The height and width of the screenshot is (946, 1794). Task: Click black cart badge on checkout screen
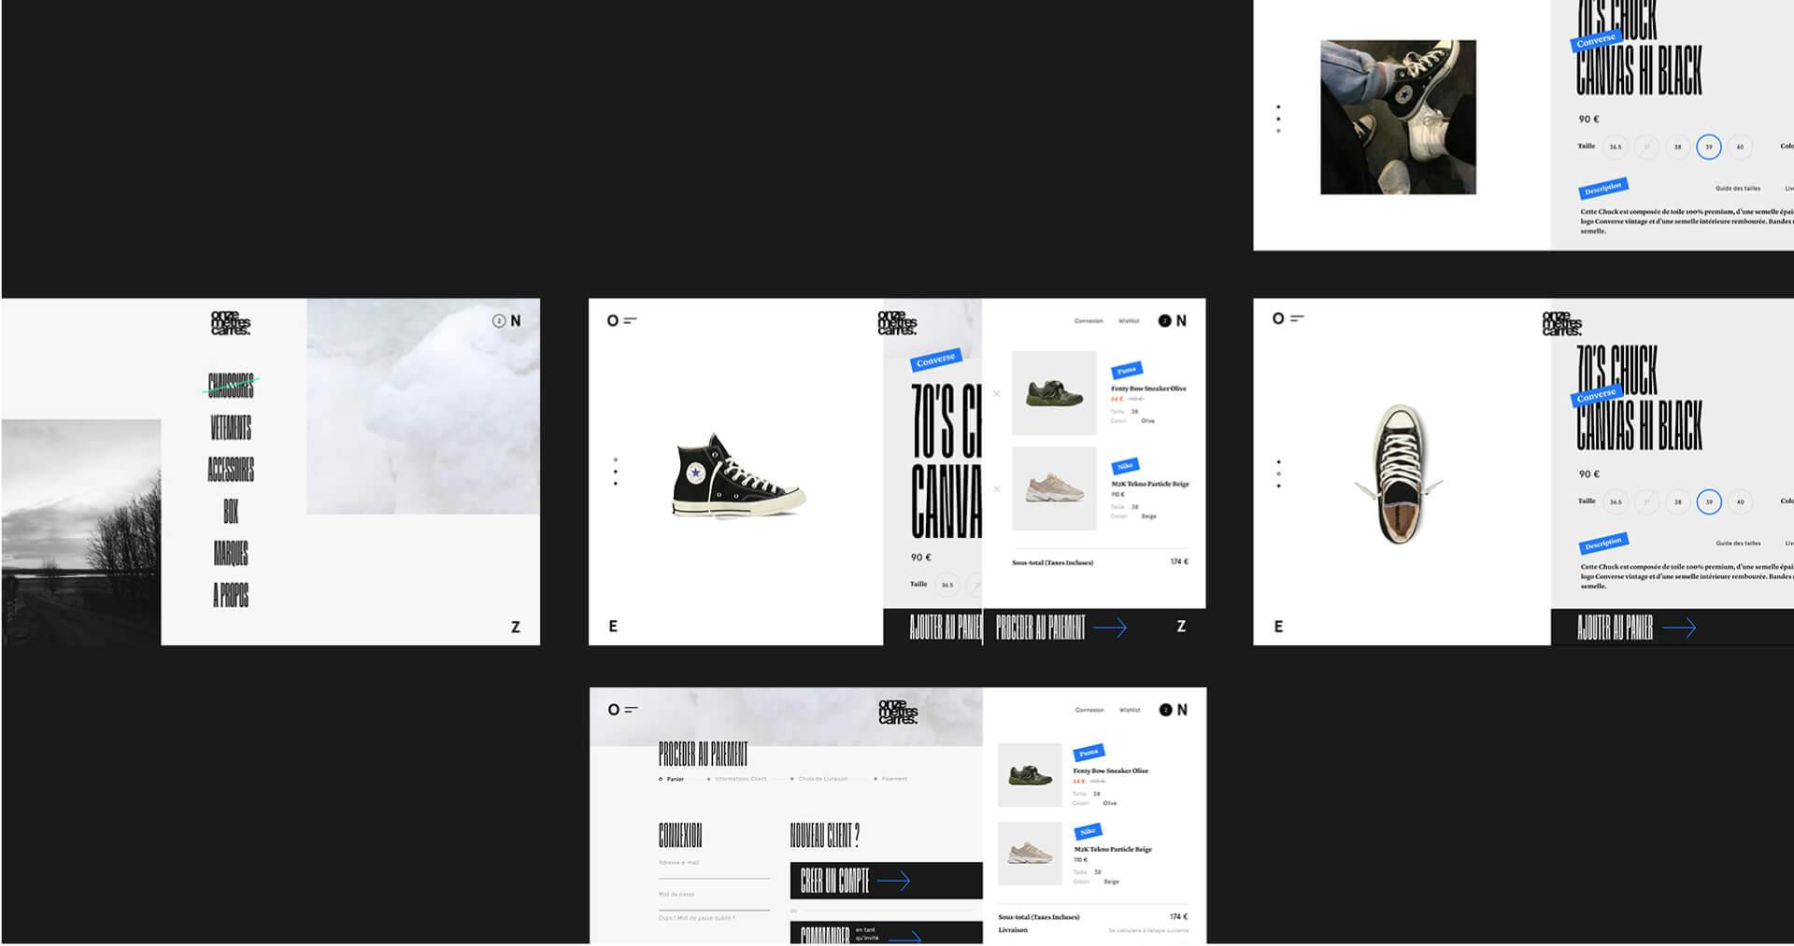point(1165,710)
